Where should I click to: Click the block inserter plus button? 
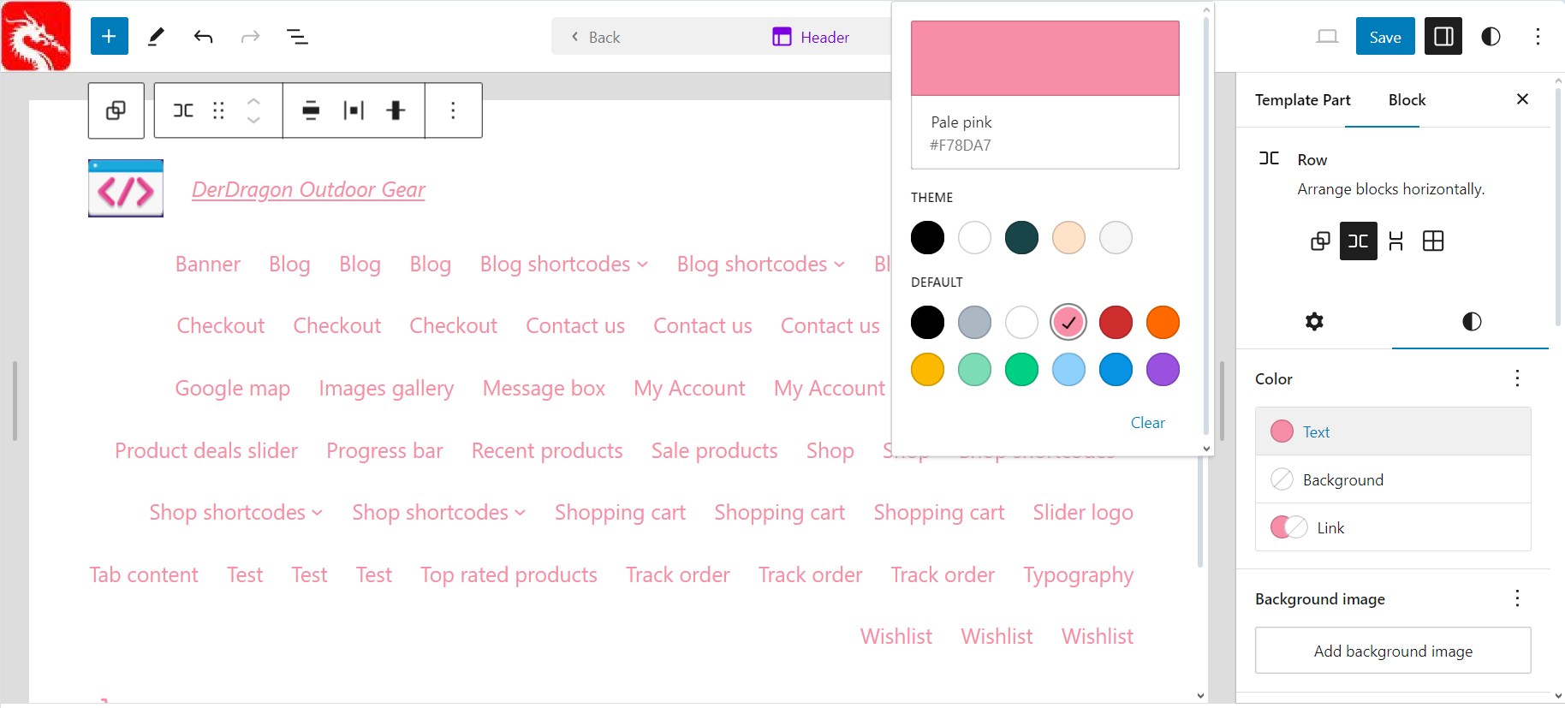109,36
